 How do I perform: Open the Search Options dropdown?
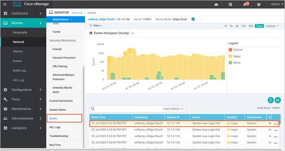(173, 109)
